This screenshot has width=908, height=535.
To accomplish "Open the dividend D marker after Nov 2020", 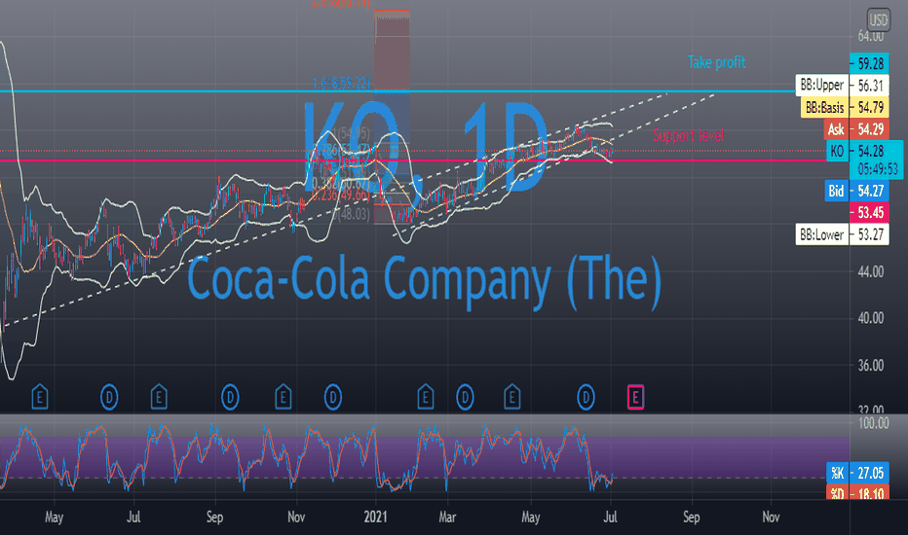I will coord(332,397).
